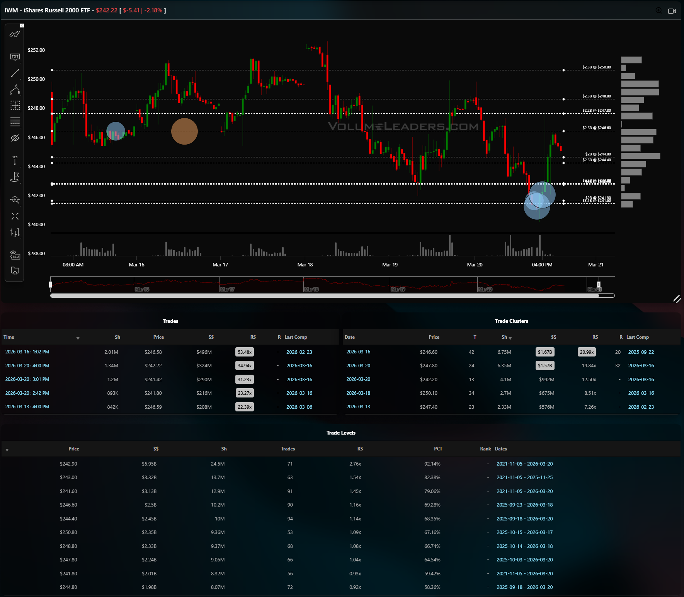This screenshot has height=597, width=684.
Task: Sort Trades table by $$ header
Action: (x=211, y=337)
